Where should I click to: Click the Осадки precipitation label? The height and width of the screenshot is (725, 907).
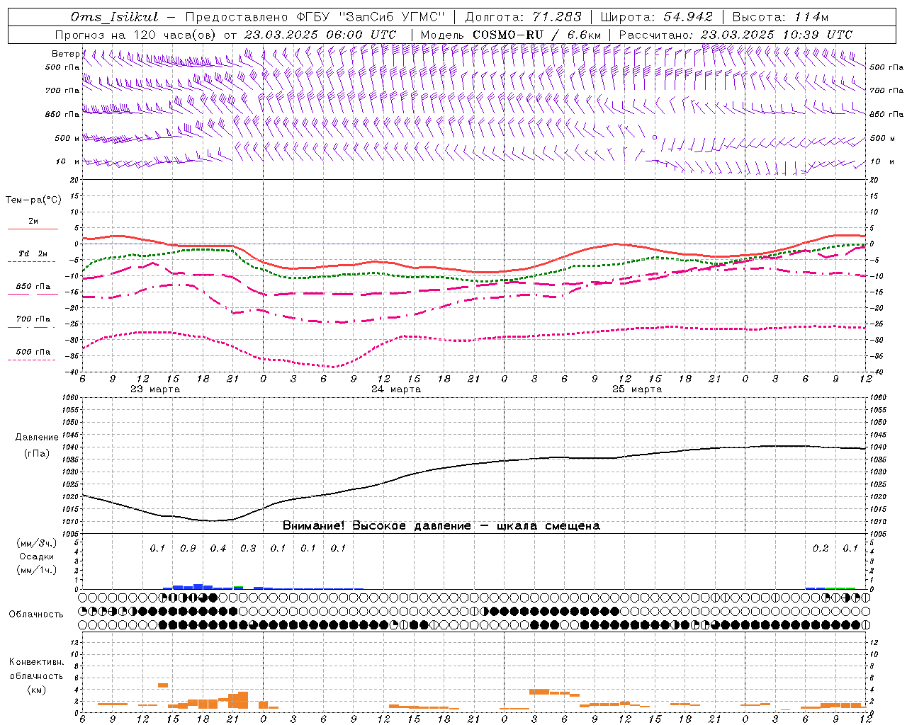(37, 556)
